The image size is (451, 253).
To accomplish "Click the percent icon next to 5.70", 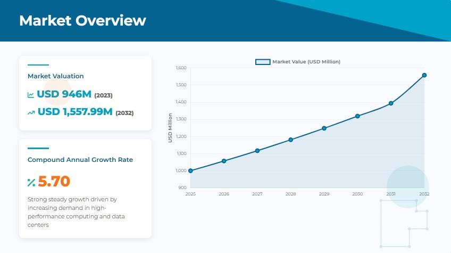I will point(31,182).
